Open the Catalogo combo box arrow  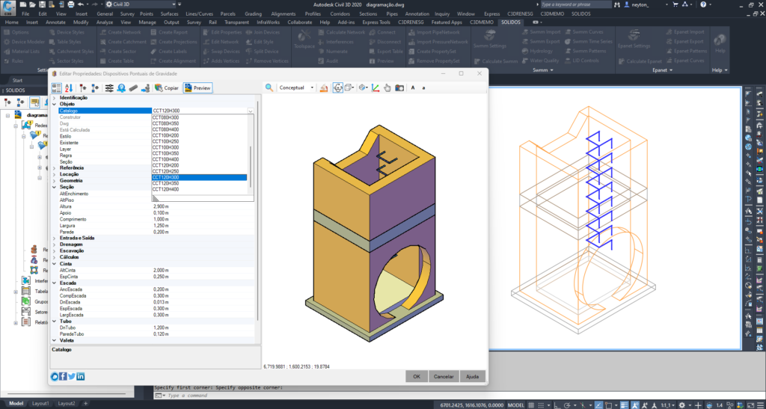tap(250, 111)
